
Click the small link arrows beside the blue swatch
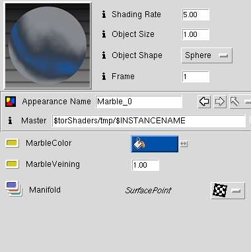click(184, 144)
